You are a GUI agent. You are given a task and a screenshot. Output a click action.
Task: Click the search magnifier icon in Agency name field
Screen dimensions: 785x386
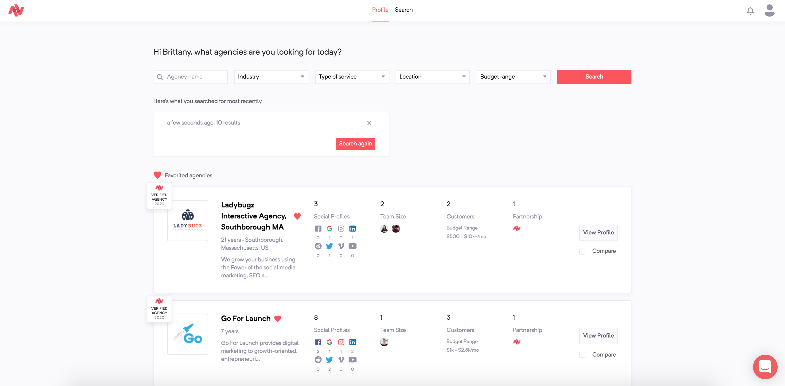click(160, 77)
